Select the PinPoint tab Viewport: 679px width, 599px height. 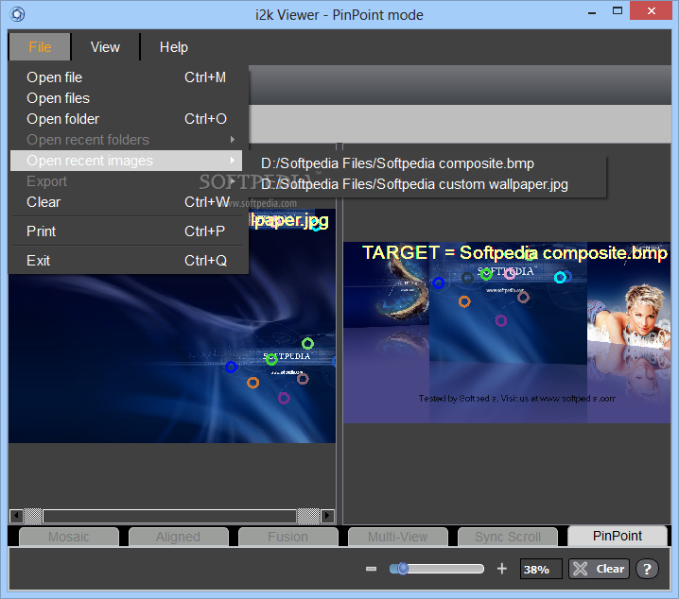coord(618,536)
